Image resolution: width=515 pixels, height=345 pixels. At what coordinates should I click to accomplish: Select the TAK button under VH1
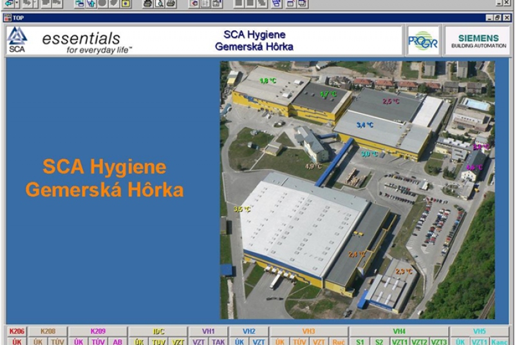218,341
